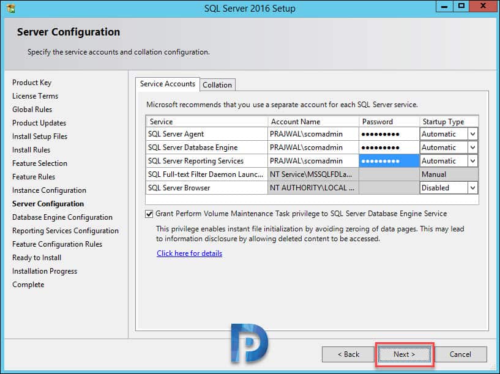Viewport: 500px width, 374px height.
Task: Select Install Rules step in sidebar
Action: (x=31, y=150)
